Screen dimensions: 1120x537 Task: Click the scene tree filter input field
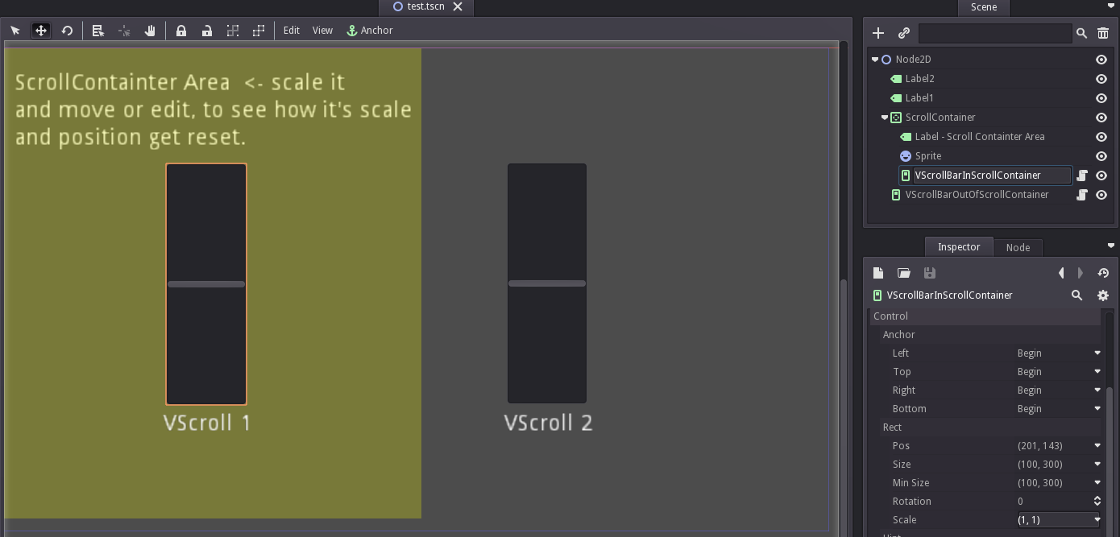[x=995, y=33]
